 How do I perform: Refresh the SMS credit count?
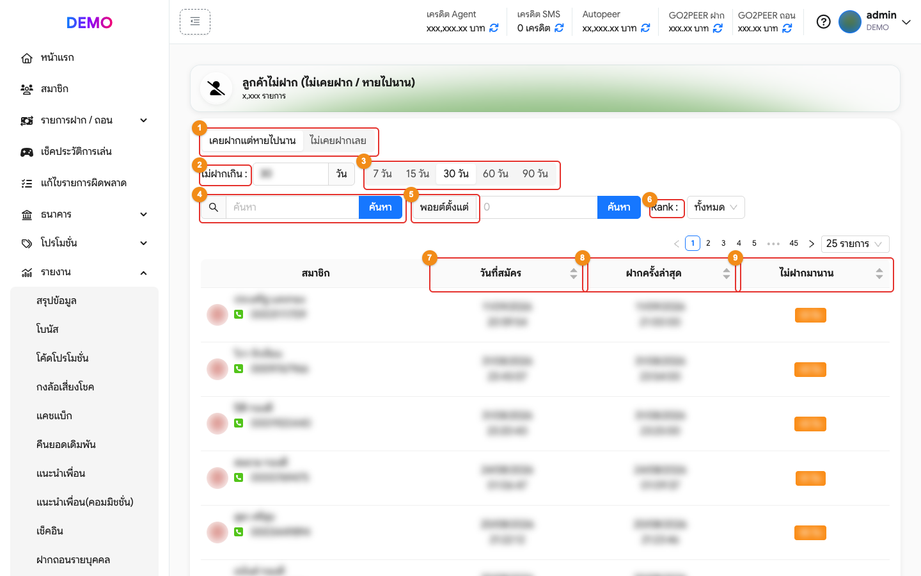(559, 28)
